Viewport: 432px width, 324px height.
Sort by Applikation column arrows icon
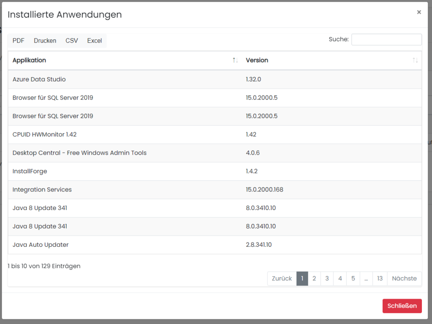point(235,60)
